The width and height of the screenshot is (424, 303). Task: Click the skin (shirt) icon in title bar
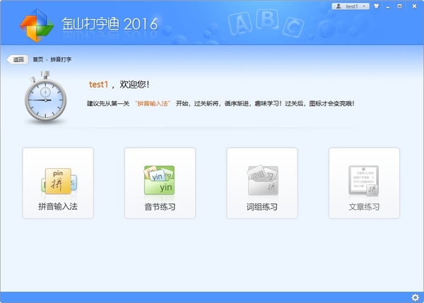tap(377, 6)
